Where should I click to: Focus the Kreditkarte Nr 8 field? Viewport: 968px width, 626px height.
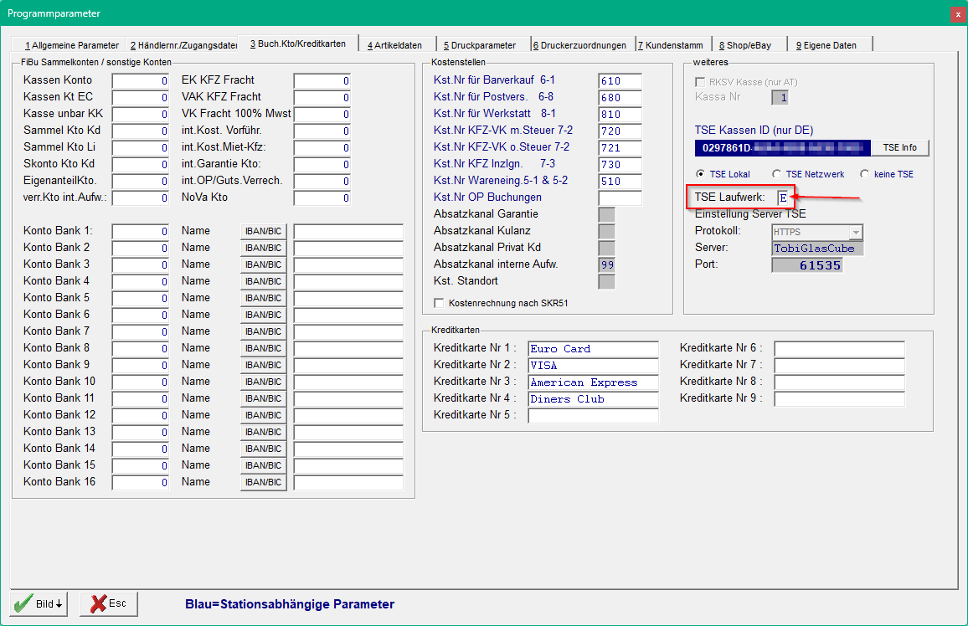coord(840,382)
